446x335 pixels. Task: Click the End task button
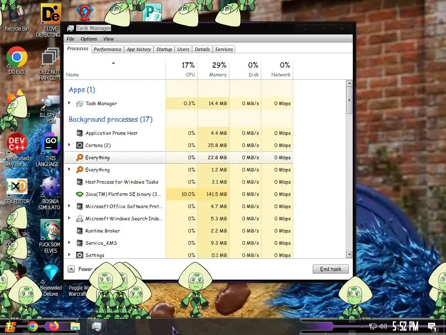331,269
